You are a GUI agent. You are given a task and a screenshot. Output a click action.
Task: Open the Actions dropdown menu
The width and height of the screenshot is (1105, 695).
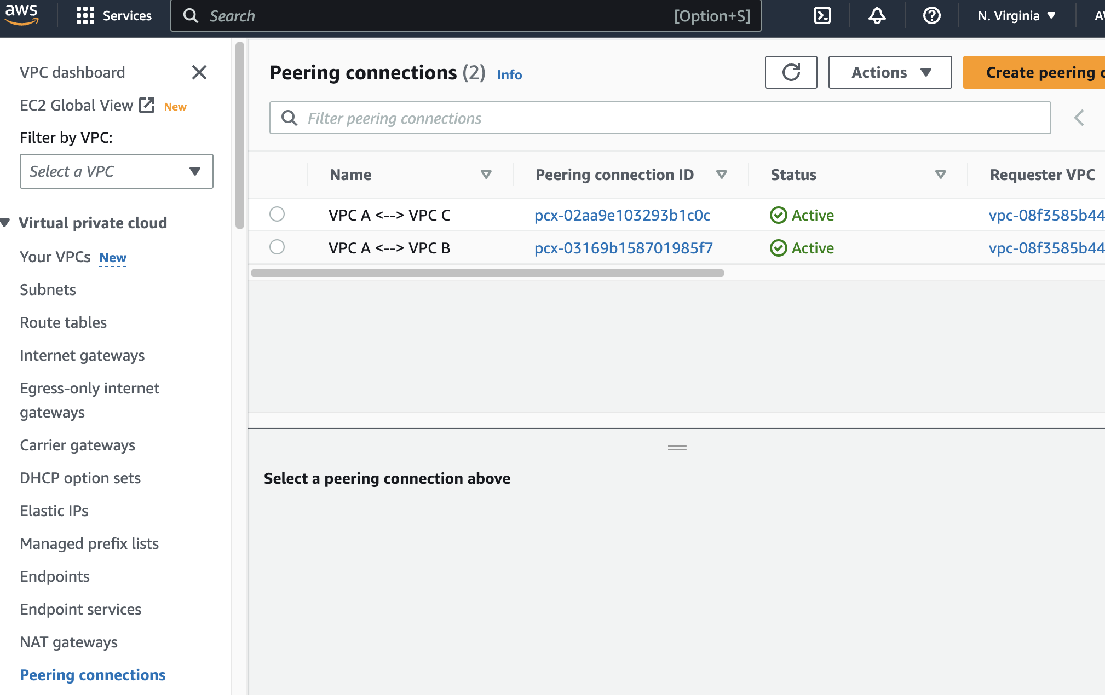tap(890, 72)
